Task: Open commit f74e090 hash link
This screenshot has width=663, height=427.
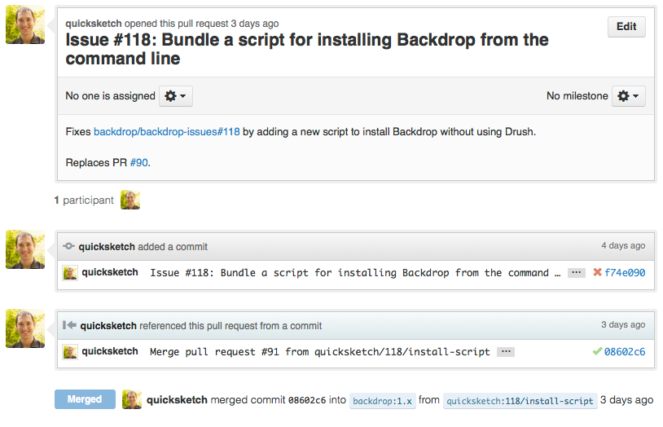Action: tap(625, 272)
